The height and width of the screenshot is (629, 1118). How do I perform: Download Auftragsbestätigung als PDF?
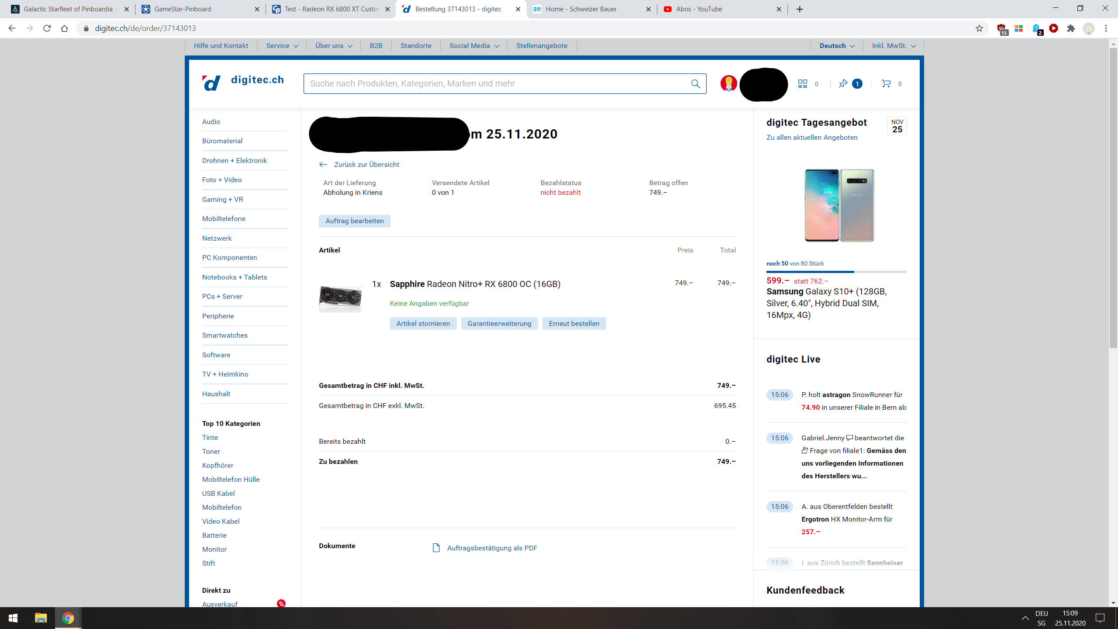coord(492,548)
